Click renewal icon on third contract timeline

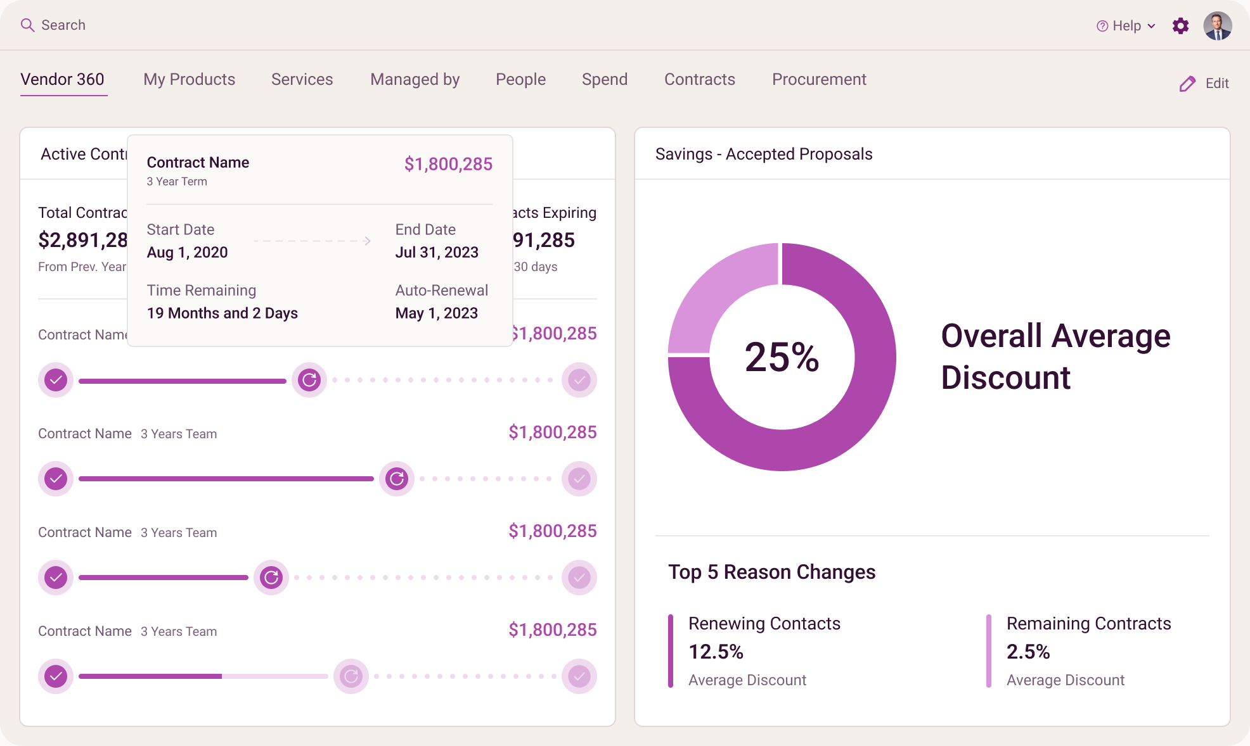point(271,578)
